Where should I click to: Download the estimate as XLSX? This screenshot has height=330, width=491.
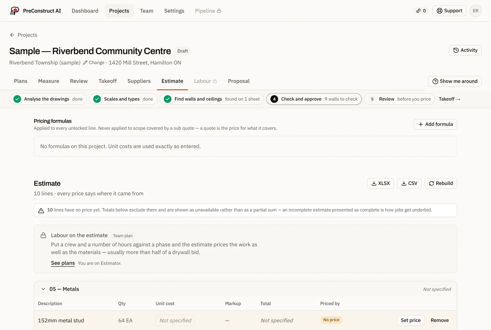pos(381,183)
